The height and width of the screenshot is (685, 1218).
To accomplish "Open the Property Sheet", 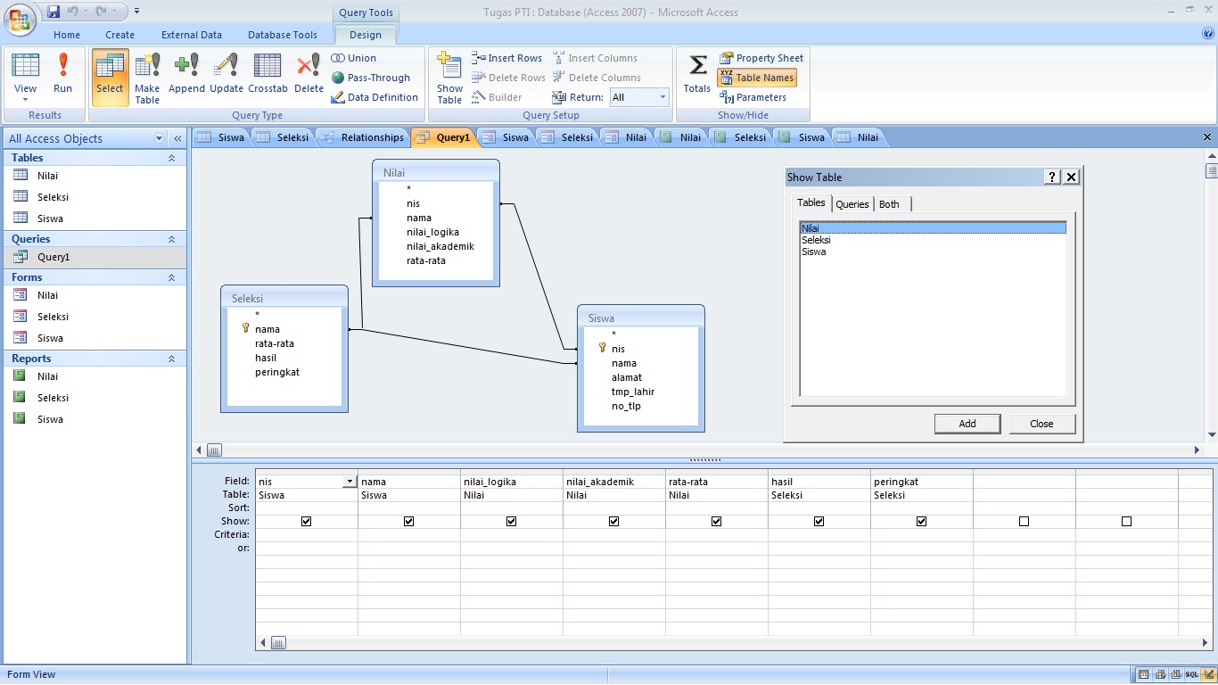I will click(761, 58).
